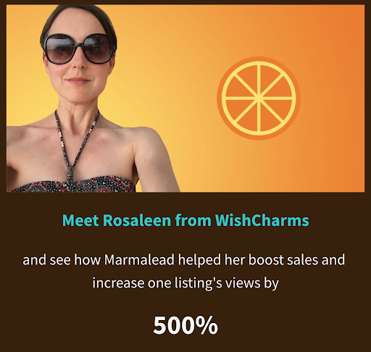Click the Marmalead orange slice logo

(259, 99)
